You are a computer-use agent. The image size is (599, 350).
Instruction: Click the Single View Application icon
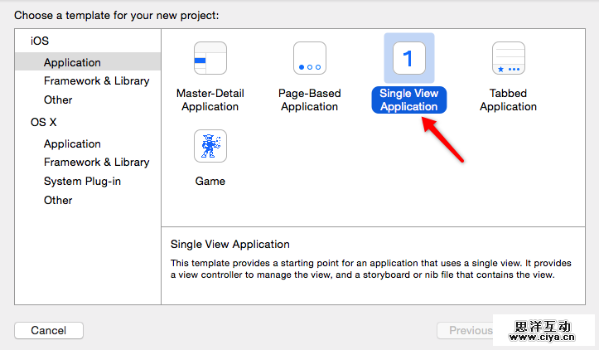click(x=408, y=58)
